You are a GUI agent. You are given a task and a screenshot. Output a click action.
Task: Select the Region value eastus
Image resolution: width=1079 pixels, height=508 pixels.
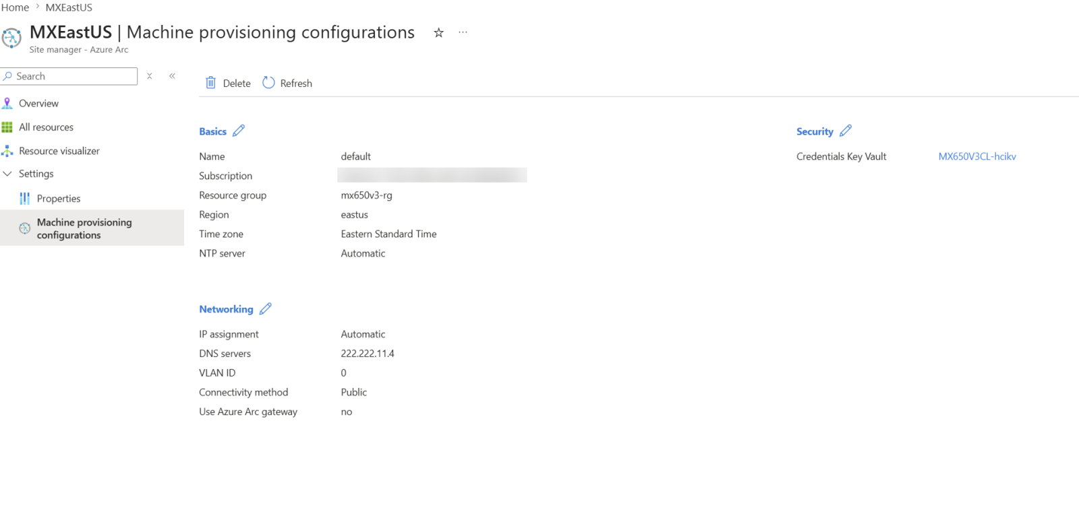[x=355, y=215]
